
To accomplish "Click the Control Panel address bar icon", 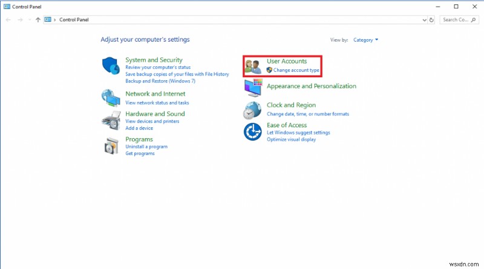I will (48, 19).
